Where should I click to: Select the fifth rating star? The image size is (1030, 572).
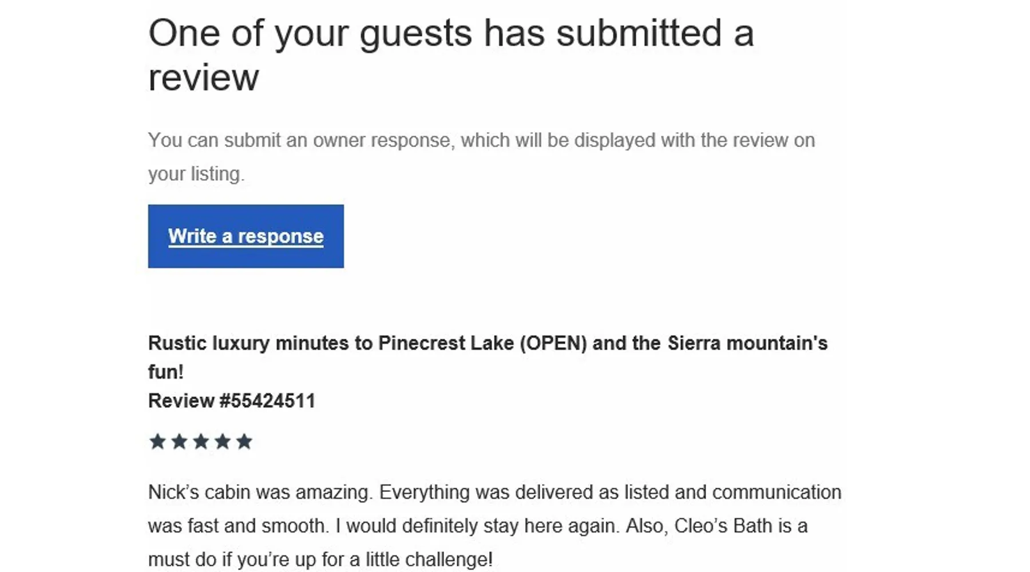244,442
